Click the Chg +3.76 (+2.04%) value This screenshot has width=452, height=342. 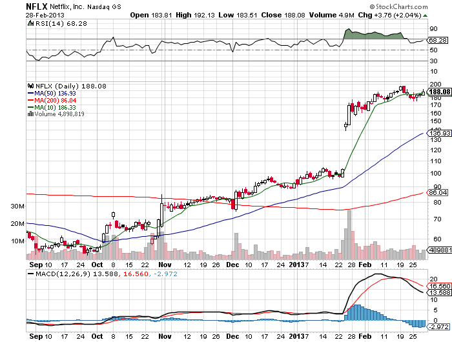click(390, 15)
